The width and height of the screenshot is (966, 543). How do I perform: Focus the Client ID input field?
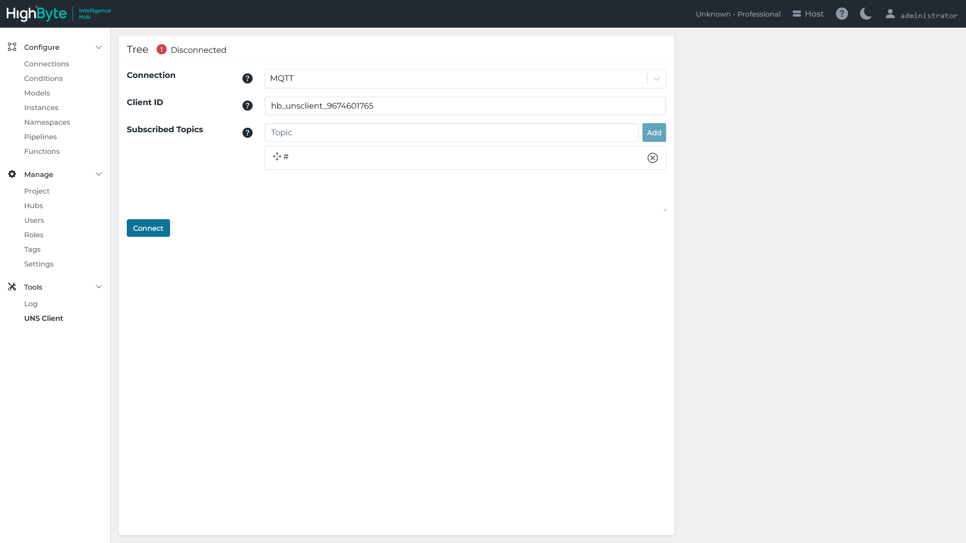click(x=465, y=106)
